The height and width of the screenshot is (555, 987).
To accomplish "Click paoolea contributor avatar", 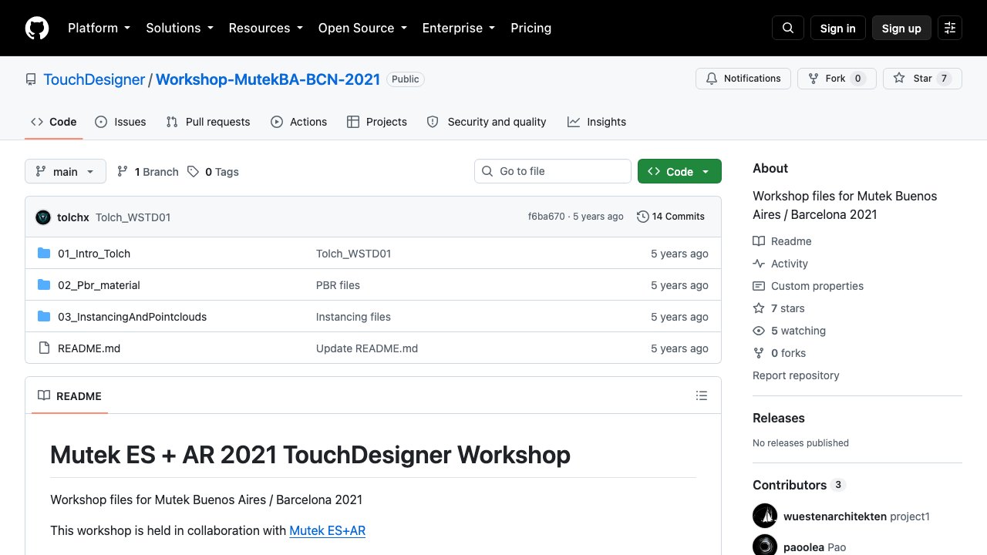I will [765, 546].
